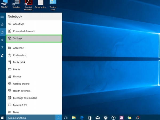160x120 pixels.
Task: Open the Cortana hamburger menu
Action: click(x=2, y=17)
